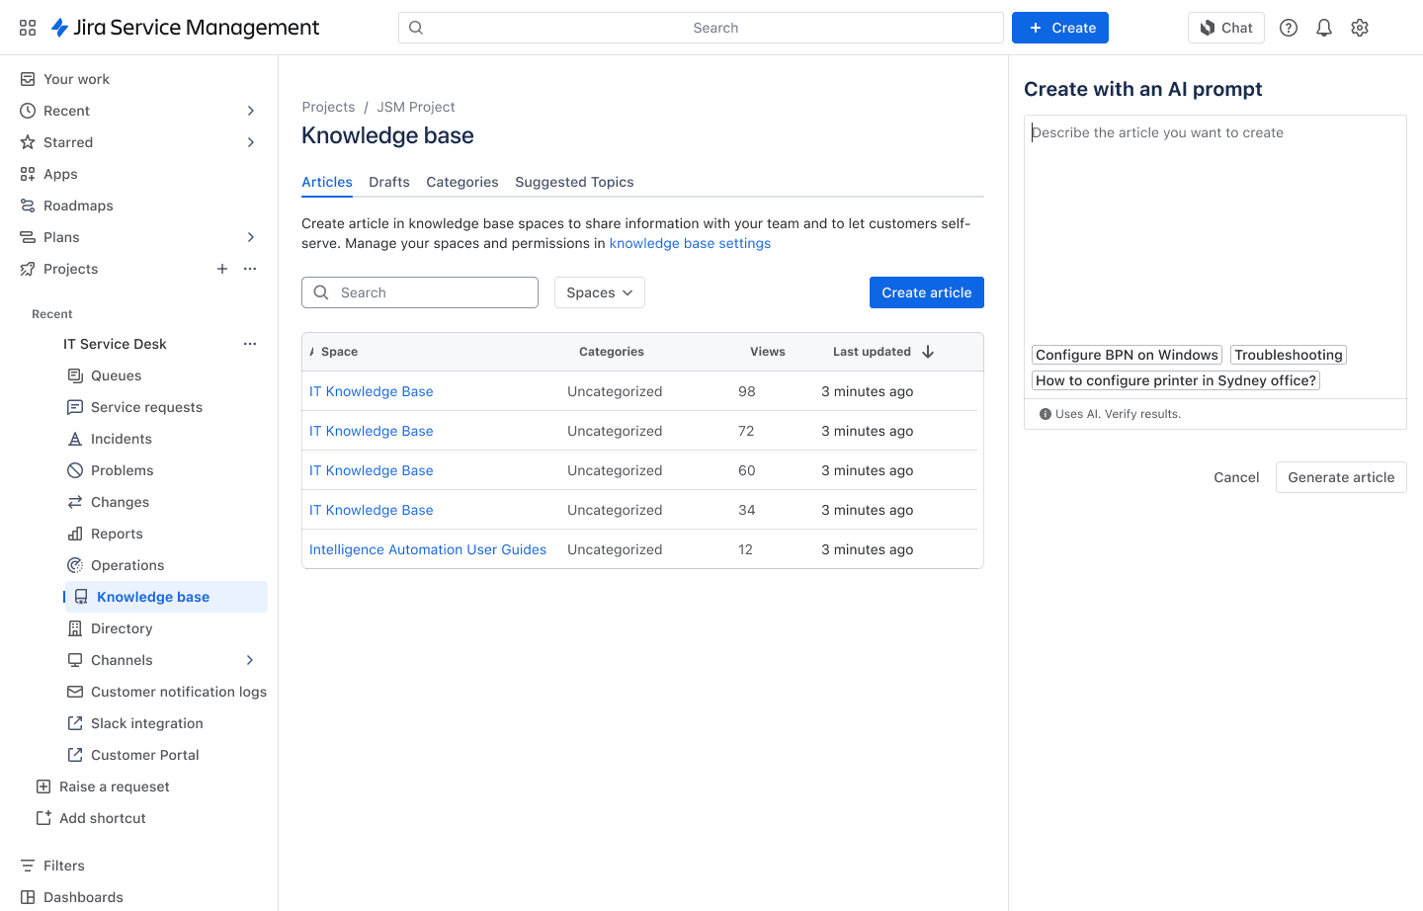Open the settings gear icon
The height and width of the screenshot is (911, 1423).
coord(1360,28)
